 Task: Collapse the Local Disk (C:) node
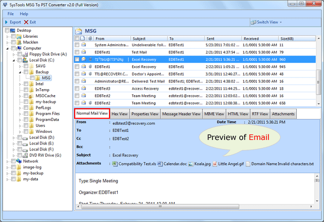pos(14,60)
